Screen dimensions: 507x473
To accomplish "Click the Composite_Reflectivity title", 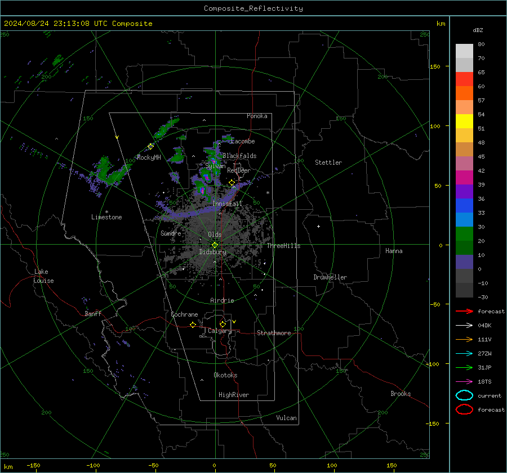I will 253,8.
